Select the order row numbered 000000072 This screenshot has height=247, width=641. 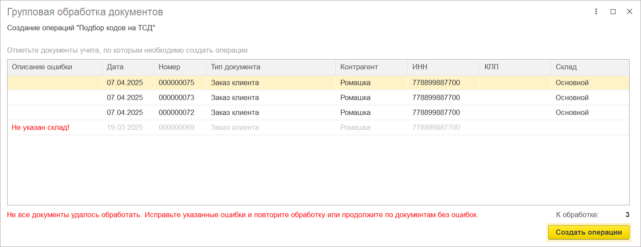pyautogui.click(x=318, y=112)
